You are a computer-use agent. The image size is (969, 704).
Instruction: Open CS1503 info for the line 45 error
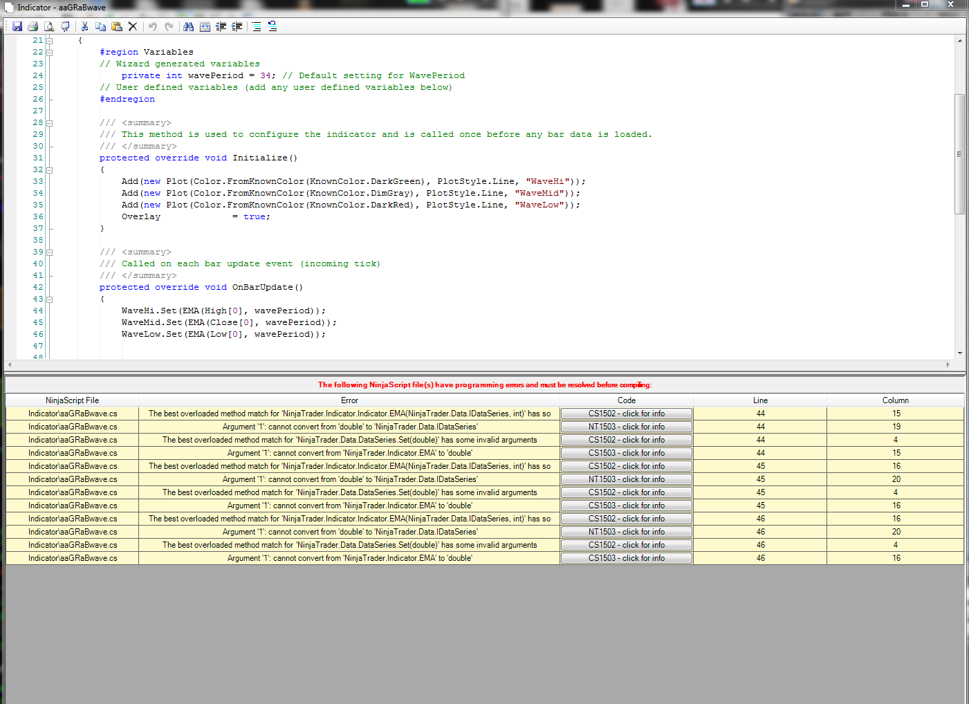627,506
